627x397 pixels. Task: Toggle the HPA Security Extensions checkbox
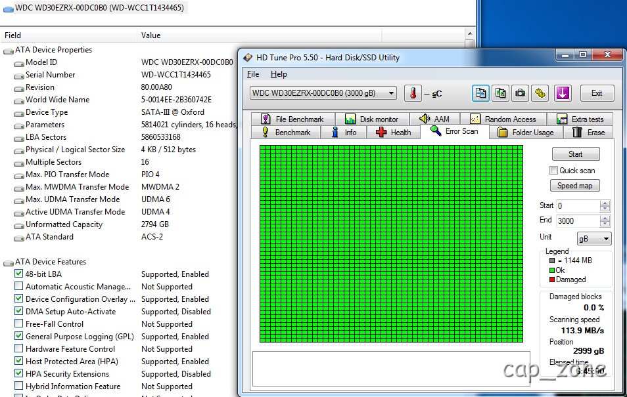(18, 373)
